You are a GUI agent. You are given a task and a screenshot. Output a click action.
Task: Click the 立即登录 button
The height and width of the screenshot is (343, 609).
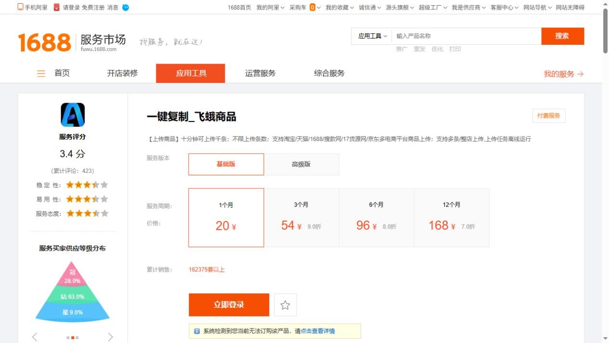(229, 305)
